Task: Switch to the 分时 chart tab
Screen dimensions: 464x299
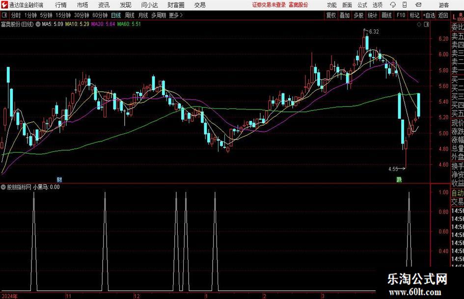Action: point(16,15)
